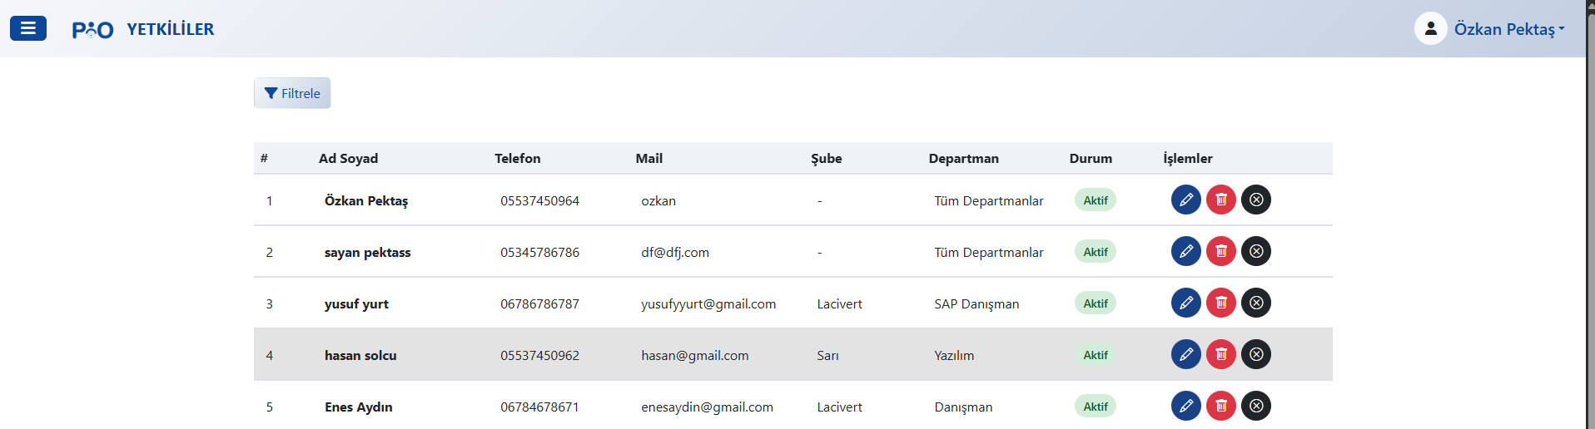Click the Ad Soyad column header

(348, 158)
